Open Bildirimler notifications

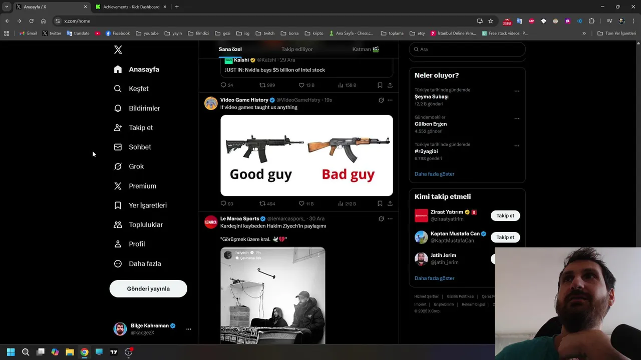point(137,108)
